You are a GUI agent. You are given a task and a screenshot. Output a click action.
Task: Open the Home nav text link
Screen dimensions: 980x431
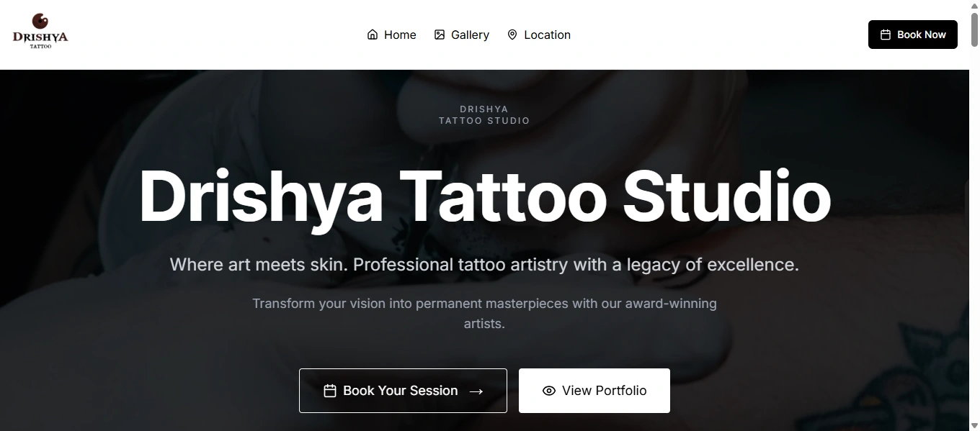coord(400,35)
